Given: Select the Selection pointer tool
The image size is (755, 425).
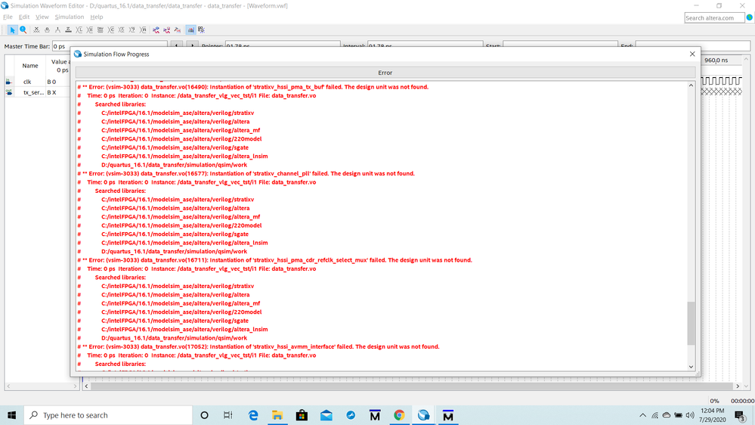Looking at the screenshot, I should tap(13, 30).
